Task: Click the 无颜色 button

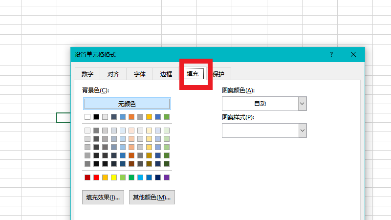Action: pos(127,104)
